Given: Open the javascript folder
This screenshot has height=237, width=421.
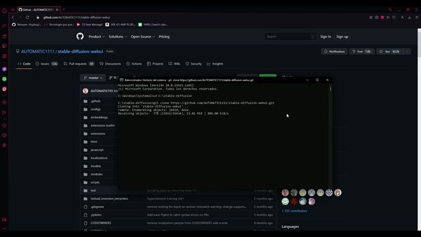Looking at the screenshot, I should coord(97,150).
